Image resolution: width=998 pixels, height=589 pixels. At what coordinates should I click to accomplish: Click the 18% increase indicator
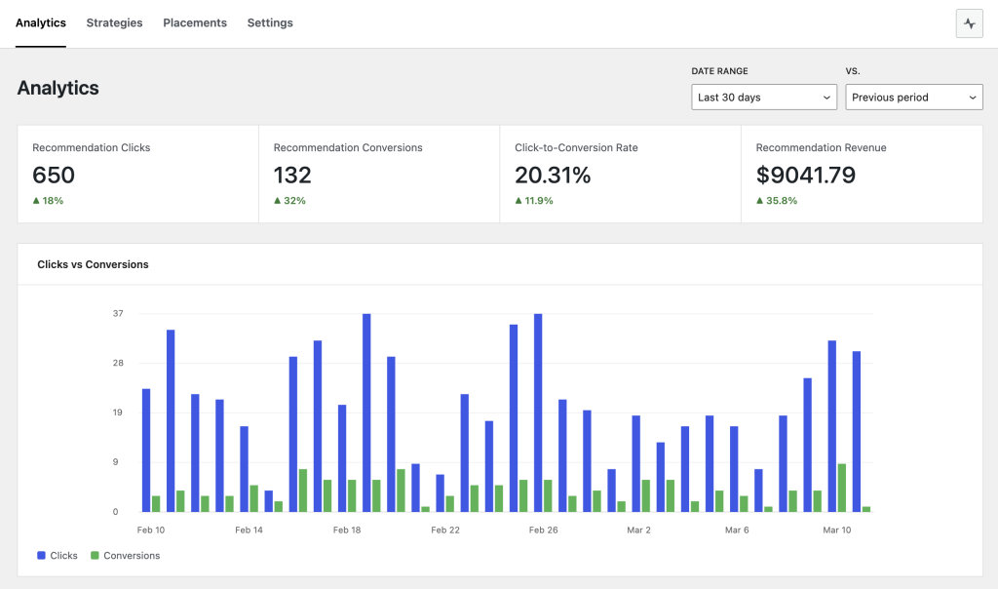[x=48, y=201]
